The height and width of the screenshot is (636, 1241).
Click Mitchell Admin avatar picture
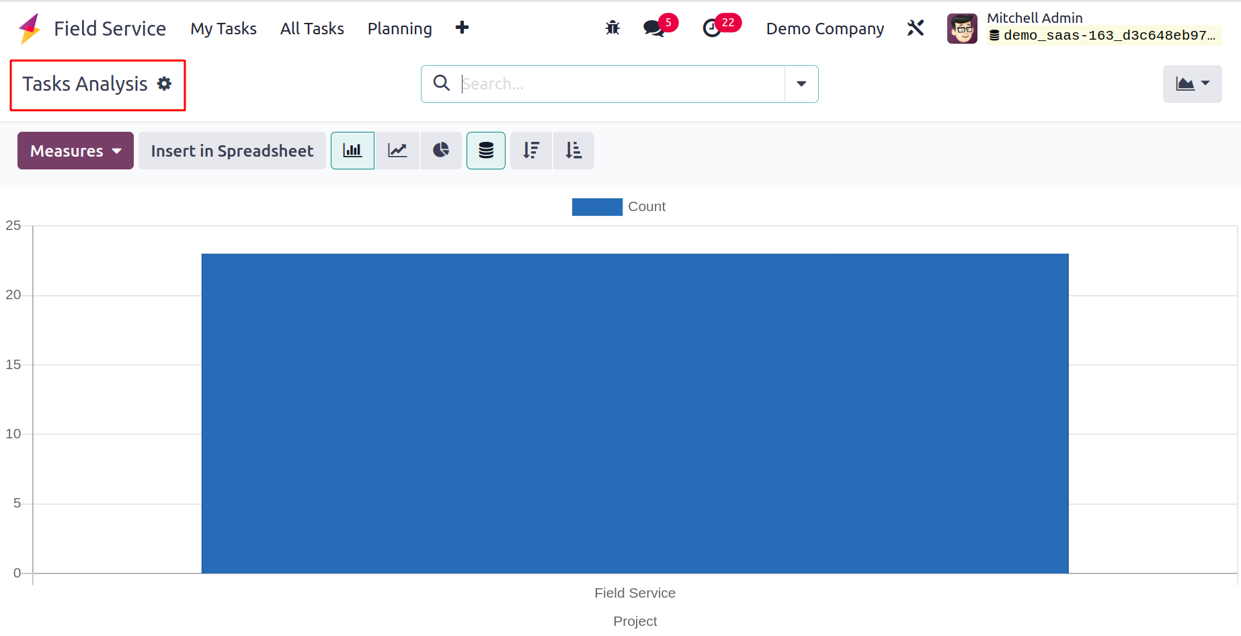pyautogui.click(x=962, y=28)
